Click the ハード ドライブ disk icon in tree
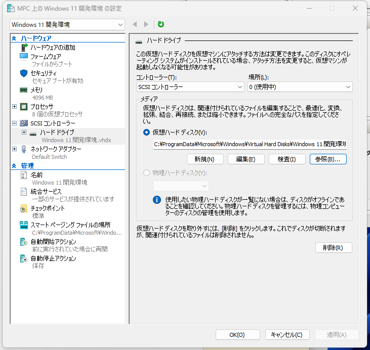This screenshot has width=370, height=350. (33, 134)
